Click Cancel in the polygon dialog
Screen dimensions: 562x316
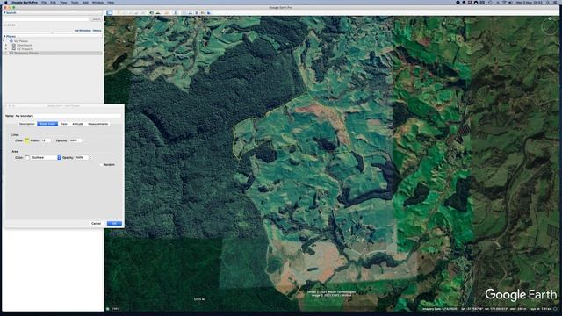(x=96, y=223)
